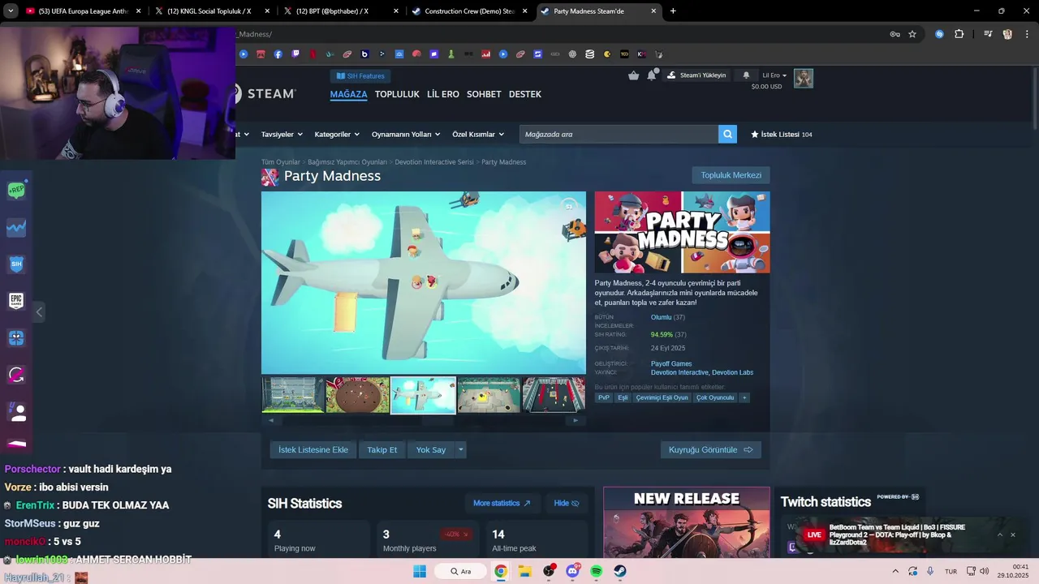Switch to the UEFA Europa League tab
1039x584 pixels.
point(79,11)
